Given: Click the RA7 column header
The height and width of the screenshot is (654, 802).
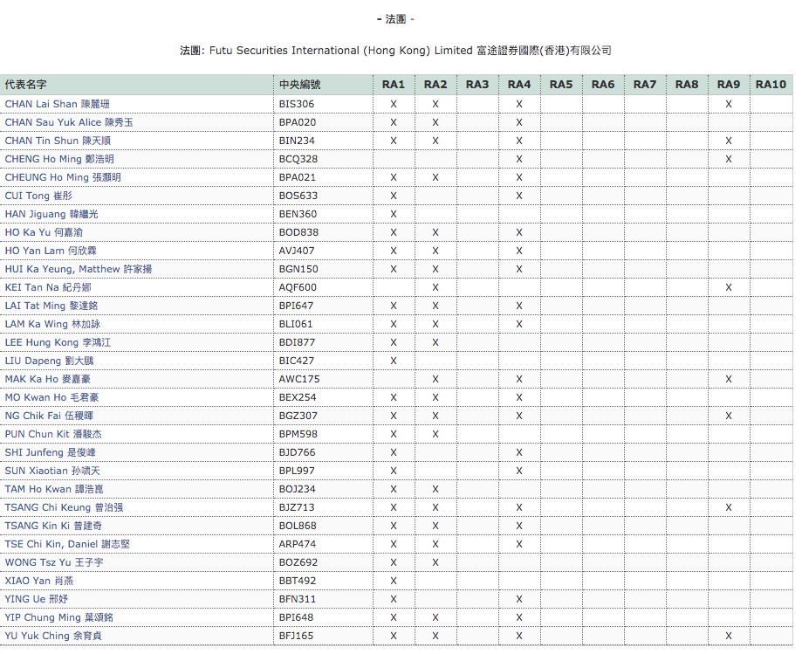Looking at the screenshot, I should pyautogui.click(x=645, y=85).
